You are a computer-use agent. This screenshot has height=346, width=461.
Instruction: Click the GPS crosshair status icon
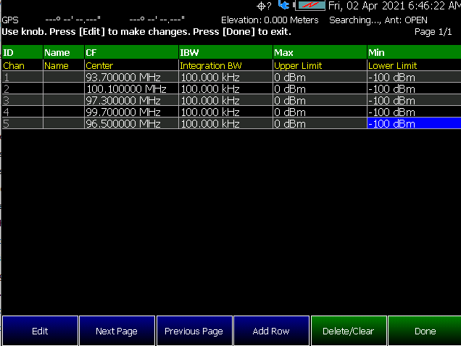coord(264,6)
